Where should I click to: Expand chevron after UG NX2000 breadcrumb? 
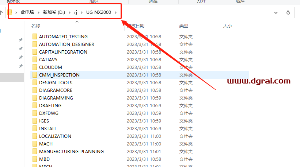(115, 13)
